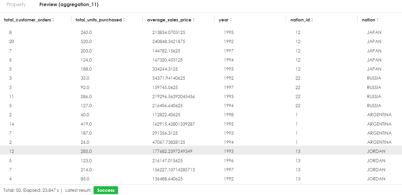The height and width of the screenshot is (195, 402).
Task: Click the Success status button
Action: [x=106, y=190]
